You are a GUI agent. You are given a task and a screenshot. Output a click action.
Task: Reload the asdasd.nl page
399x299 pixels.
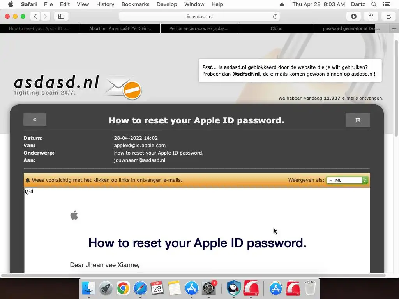(275, 16)
